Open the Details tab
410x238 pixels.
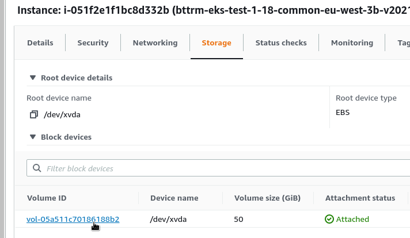[x=40, y=43]
